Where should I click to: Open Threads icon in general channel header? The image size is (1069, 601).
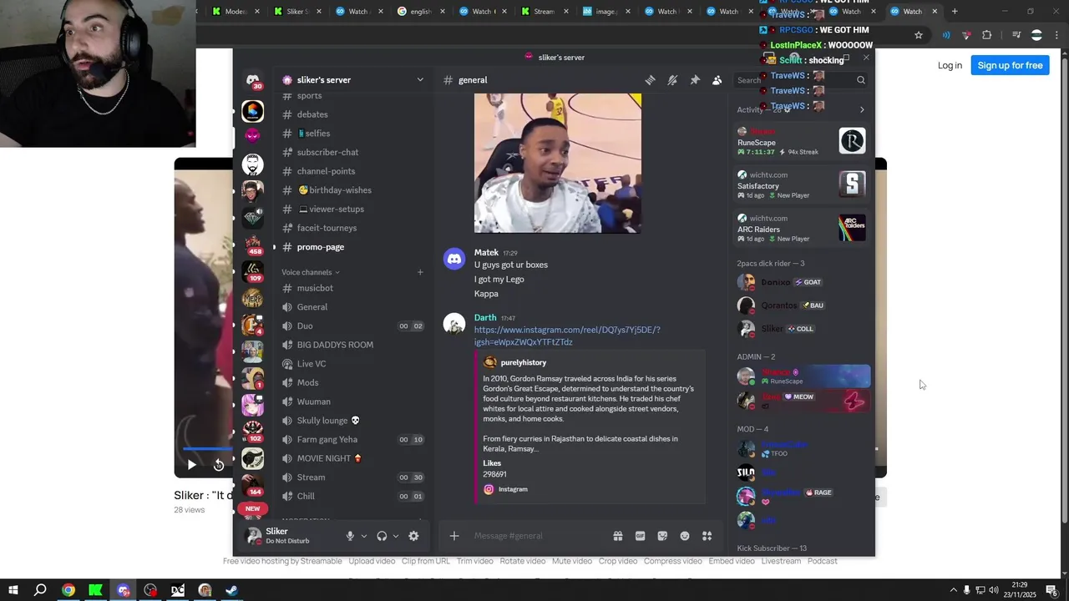[650, 80]
